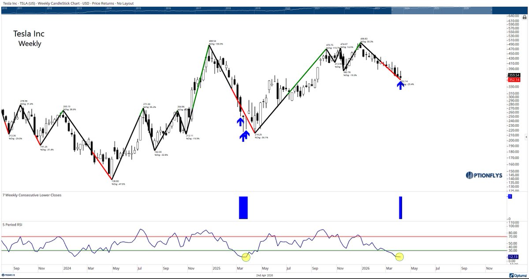Click the 498.83 swing high label
This screenshot has height=279, width=529.
click(364, 38)
